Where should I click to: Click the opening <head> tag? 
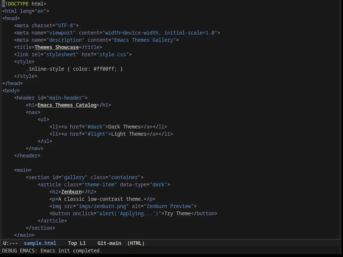pos(11,18)
